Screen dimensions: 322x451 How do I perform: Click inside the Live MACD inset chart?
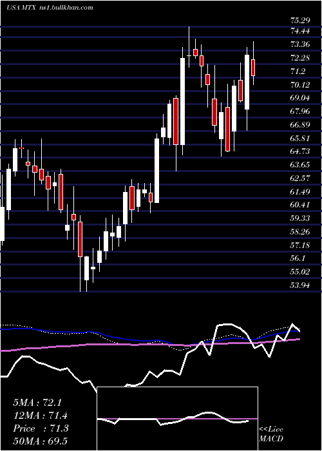coord(177,419)
